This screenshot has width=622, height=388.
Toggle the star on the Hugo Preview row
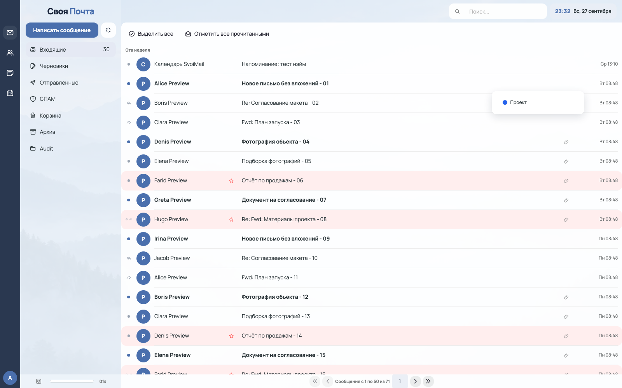(231, 220)
